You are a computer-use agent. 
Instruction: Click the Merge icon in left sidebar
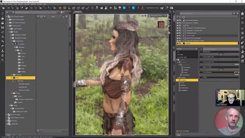click(x=3, y=23)
